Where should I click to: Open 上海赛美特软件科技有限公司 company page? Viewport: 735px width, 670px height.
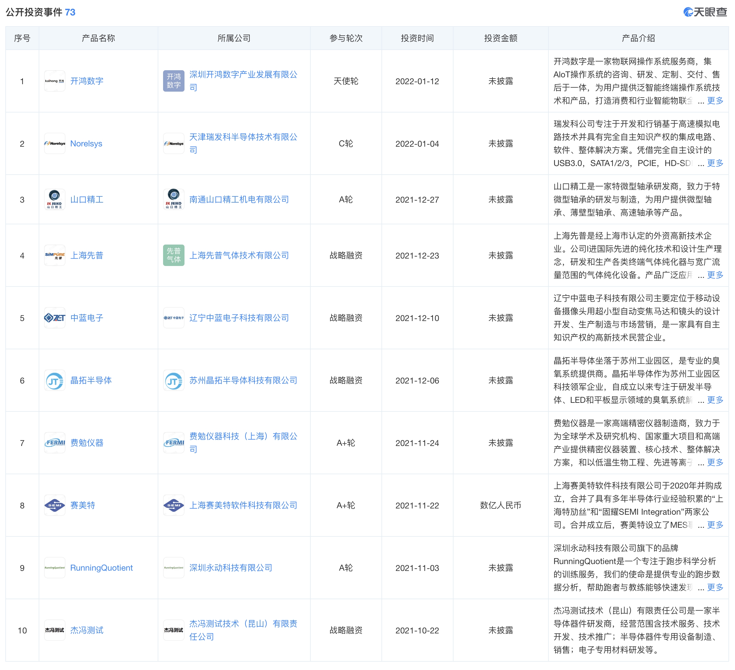pos(243,505)
